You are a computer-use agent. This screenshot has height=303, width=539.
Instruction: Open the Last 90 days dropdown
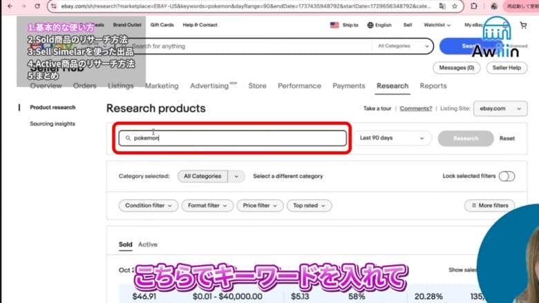393,138
